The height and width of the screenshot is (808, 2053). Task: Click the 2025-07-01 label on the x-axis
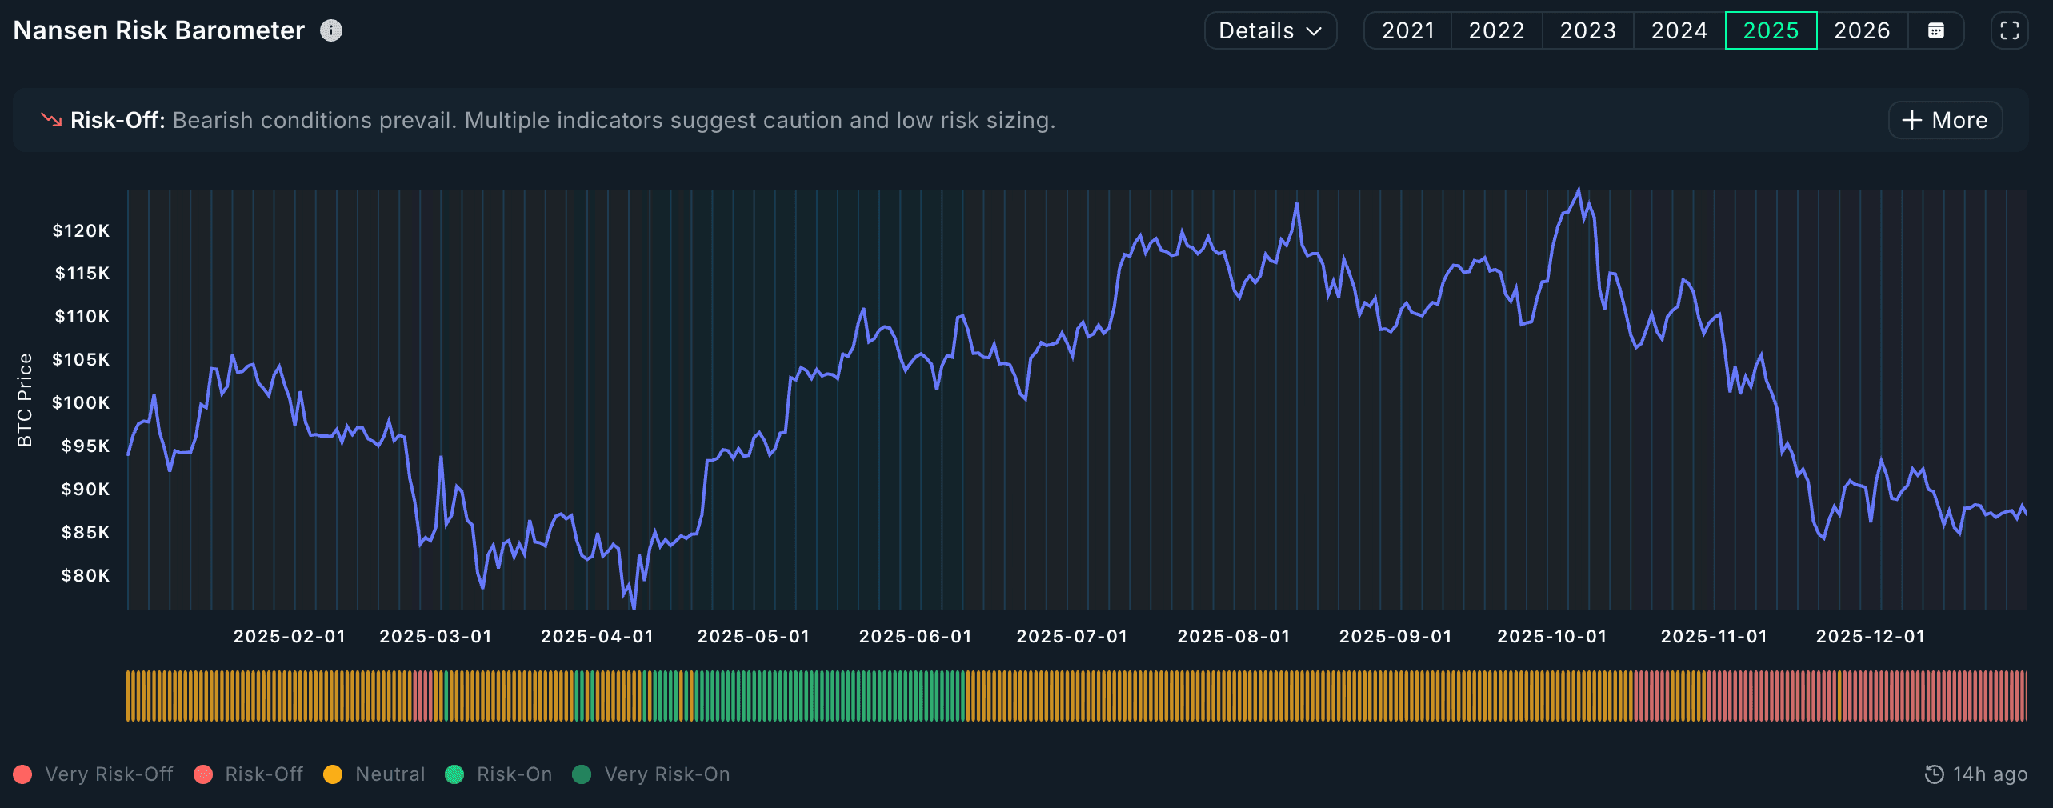[1071, 637]
